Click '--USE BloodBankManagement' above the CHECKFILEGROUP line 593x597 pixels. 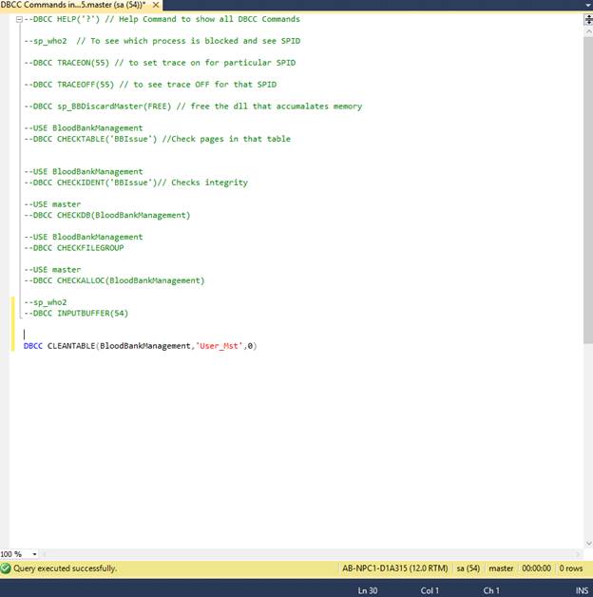point(84,238)
